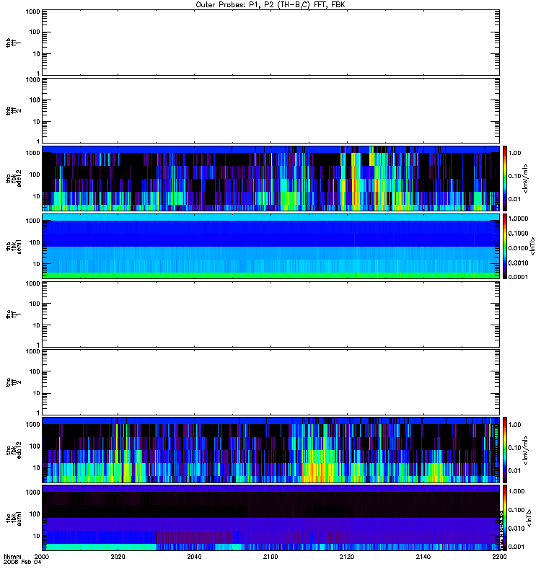
Task: Click the '0.0001' color bar tick value
Action: coord(518,277)
